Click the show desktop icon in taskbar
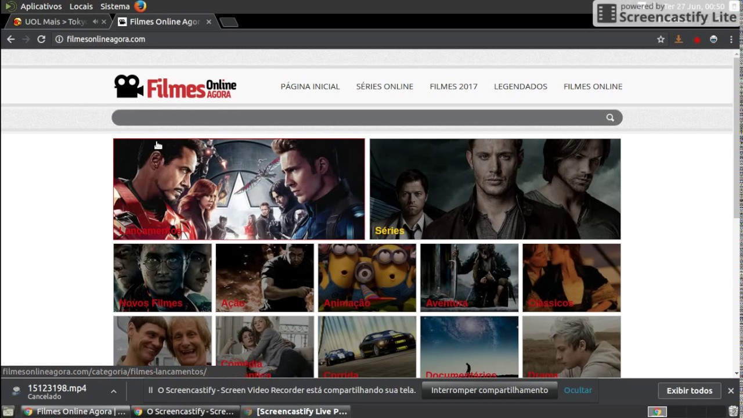743x418 pixels. pos(9,412)
